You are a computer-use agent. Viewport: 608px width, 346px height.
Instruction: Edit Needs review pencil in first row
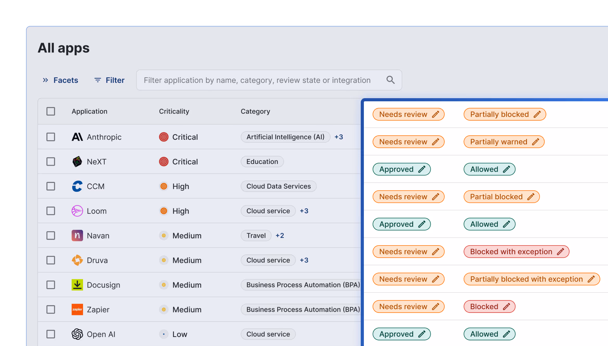(x=436, y=114)
